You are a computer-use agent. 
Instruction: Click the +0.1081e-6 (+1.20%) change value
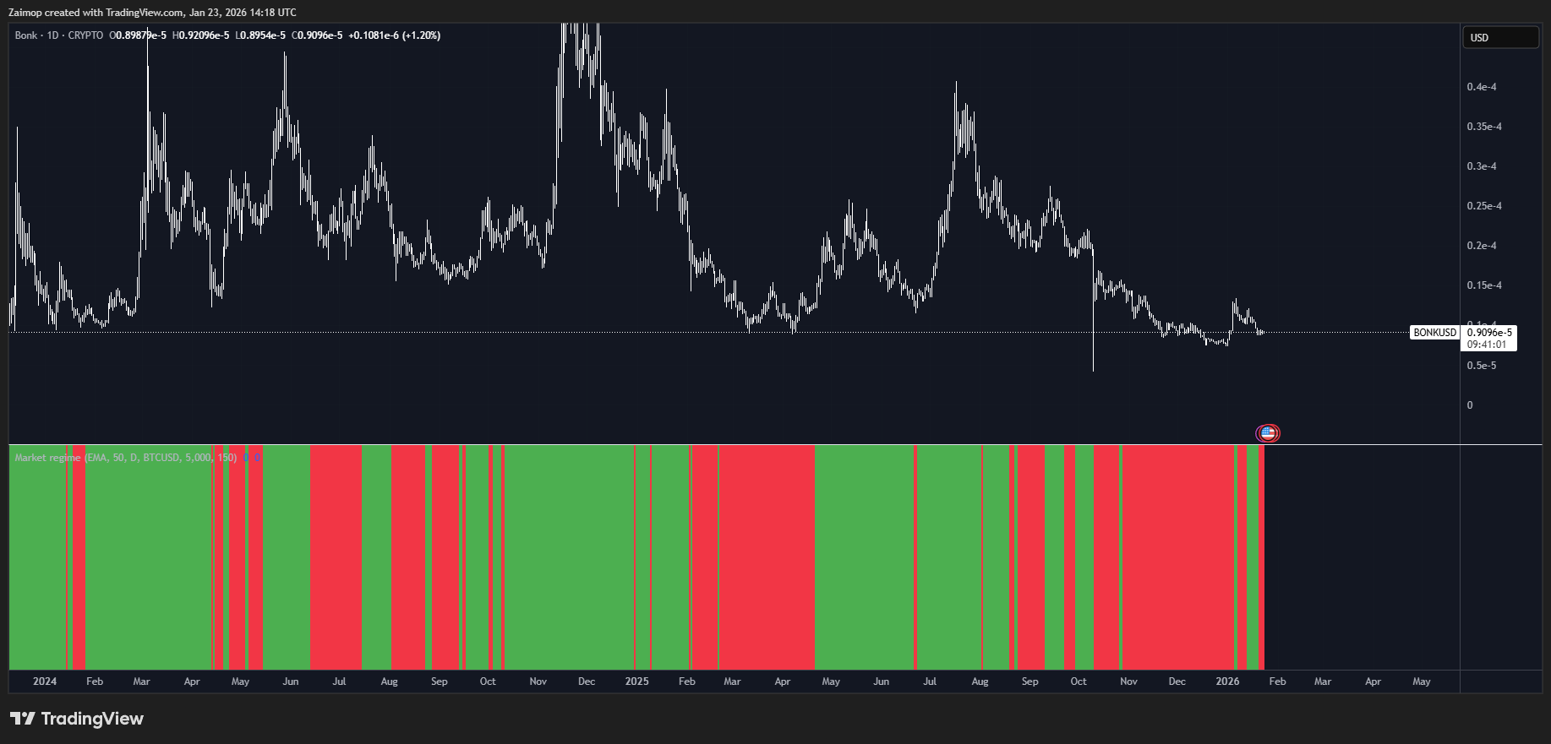(x=394, y=35)
